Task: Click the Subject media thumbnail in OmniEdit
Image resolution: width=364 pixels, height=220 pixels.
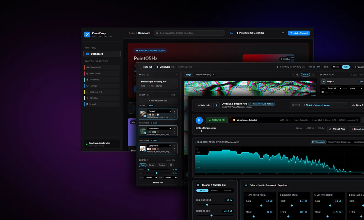Action: (x=143, y=114)
